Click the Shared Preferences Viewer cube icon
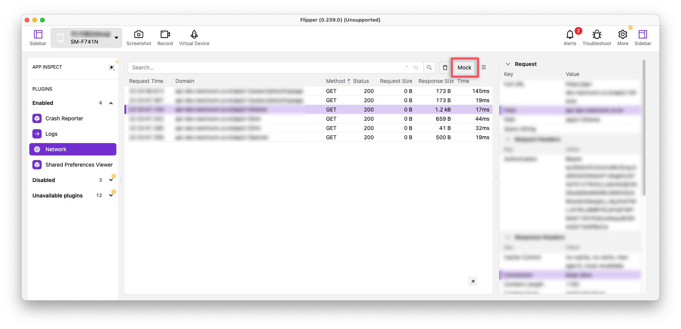 37,165
